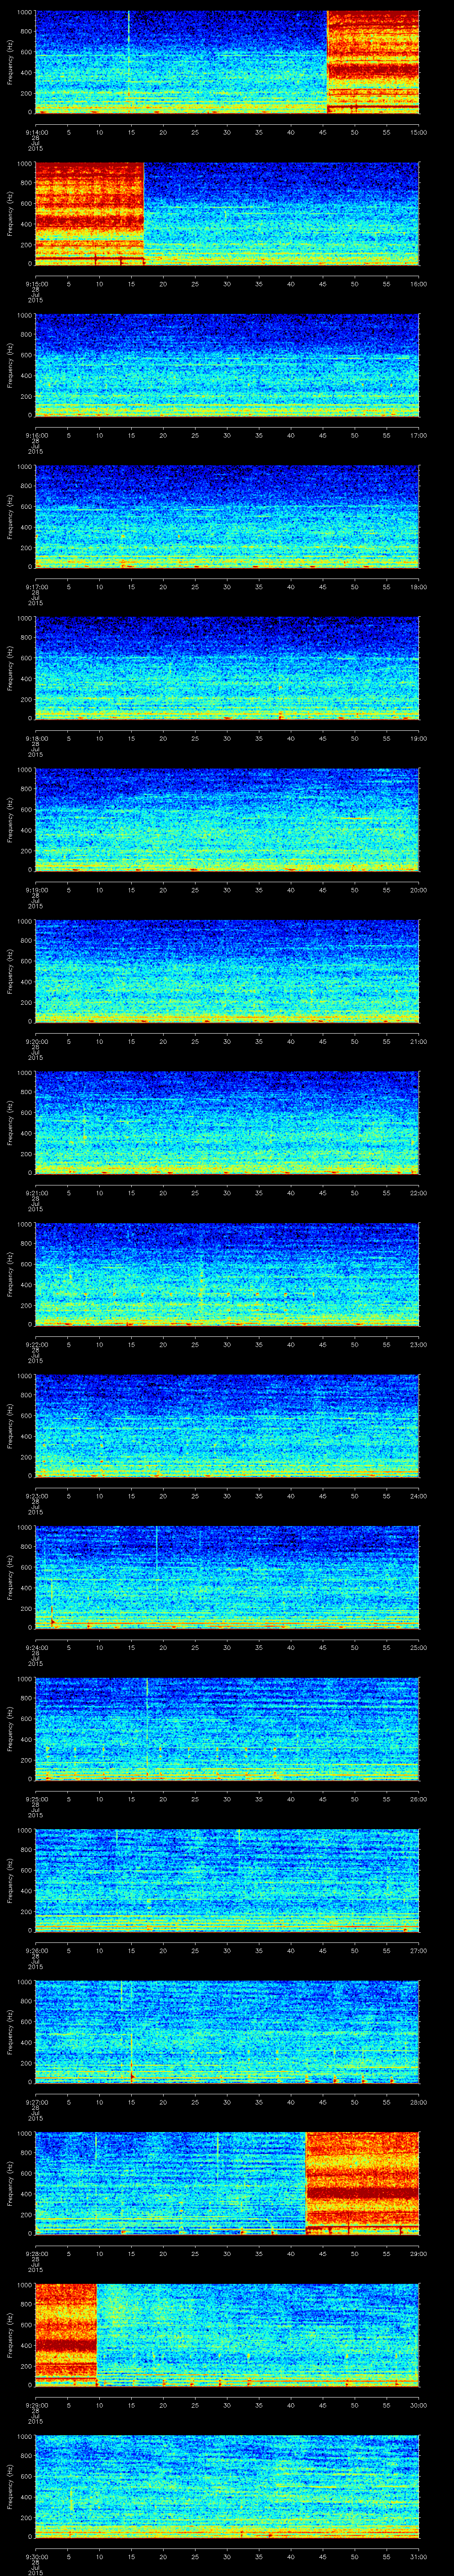Viewport: 454px width, 2576px height.
Task: Select the spectrogram panel starting at 9:15:00
Action: (x=227, y=213)
